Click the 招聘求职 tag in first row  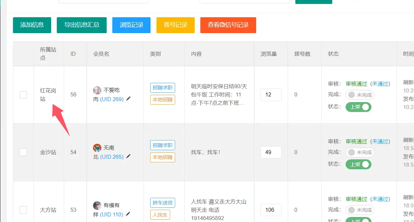click(162, 88)
